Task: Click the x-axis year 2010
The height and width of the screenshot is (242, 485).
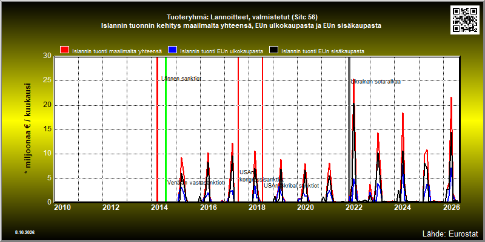Action: pyautogui.click(x=62, y=207)
